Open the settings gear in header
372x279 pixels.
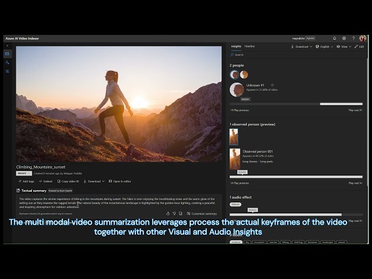pyautogui.click(x=344, y=38)
